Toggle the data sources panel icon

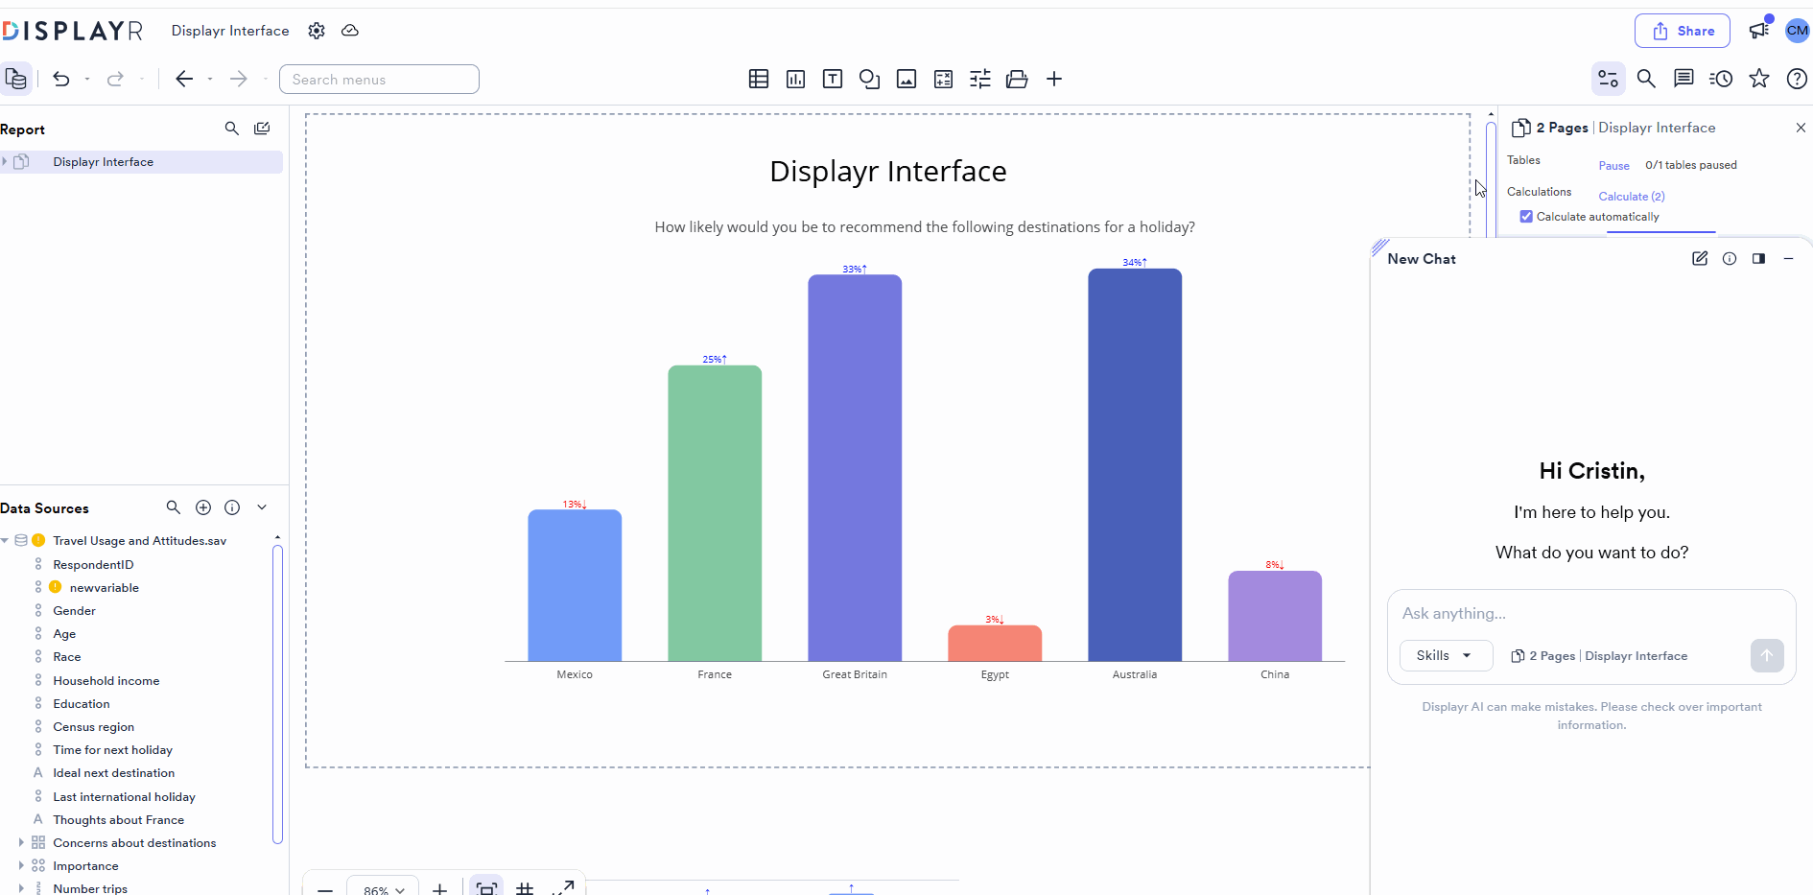pyautogui.click(x=16, y=79)
